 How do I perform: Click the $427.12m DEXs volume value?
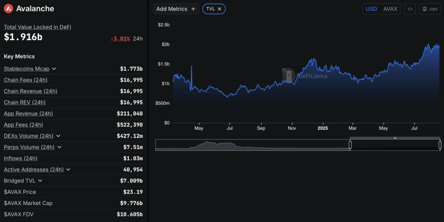130,136
